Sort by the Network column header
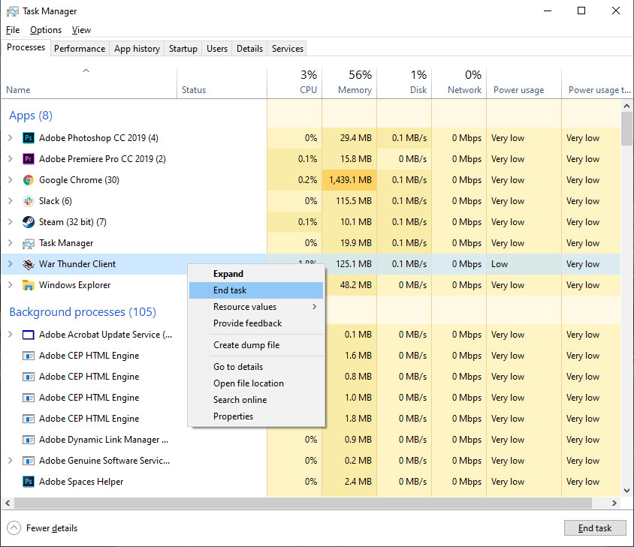 459,83
